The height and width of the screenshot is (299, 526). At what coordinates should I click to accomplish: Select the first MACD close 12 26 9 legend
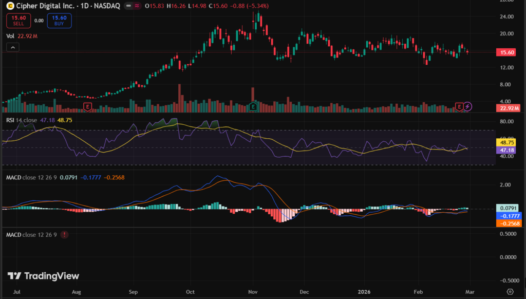pyautogui.click(x=31, y=177)
